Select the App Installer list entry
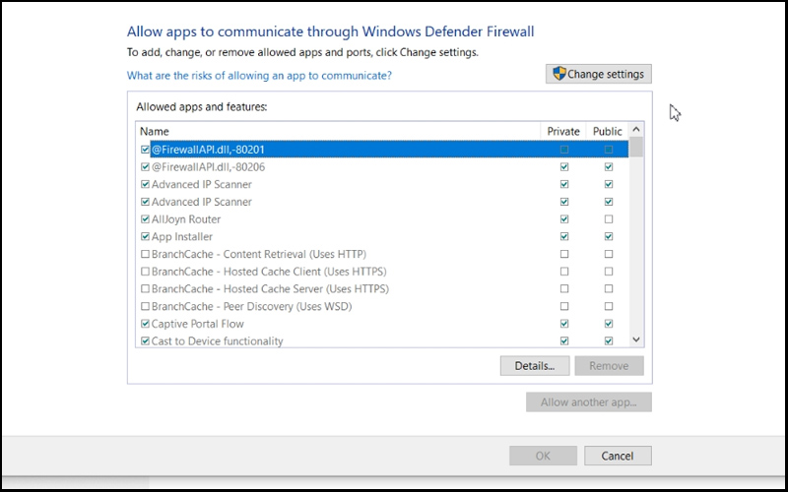Image resolution: width=788 pixels, height=492 pixels. point(382,236)
